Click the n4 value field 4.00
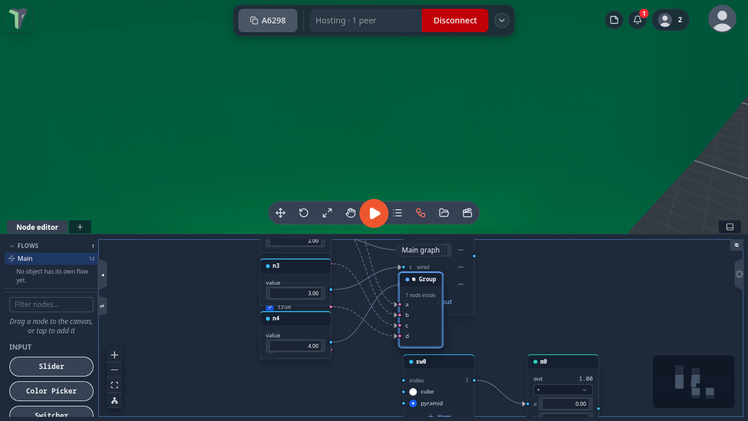The height and width of the screenshot is (421, 748). pos(296,346)
